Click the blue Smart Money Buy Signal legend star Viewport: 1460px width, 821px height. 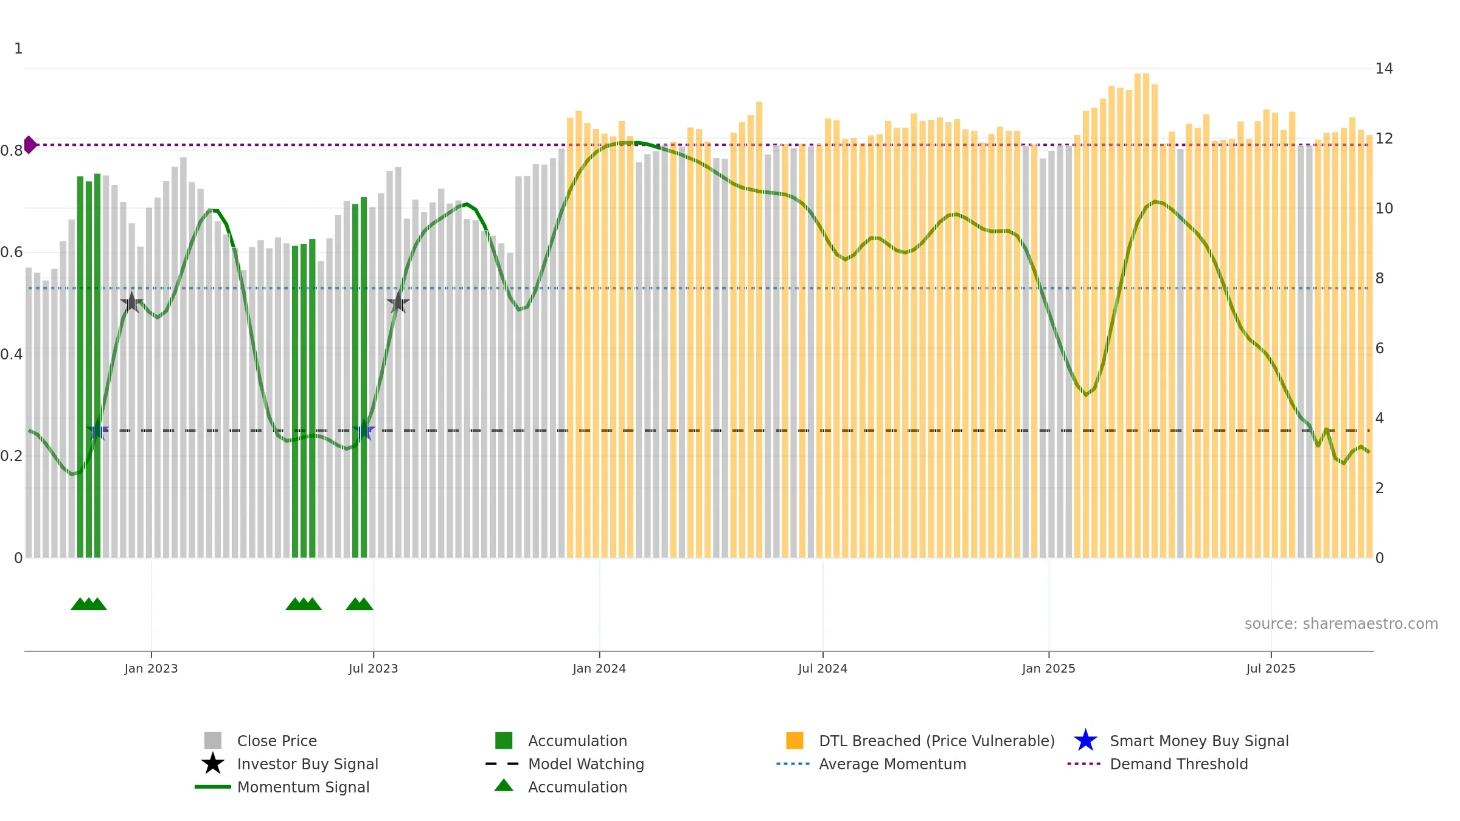click(1085, 741)
